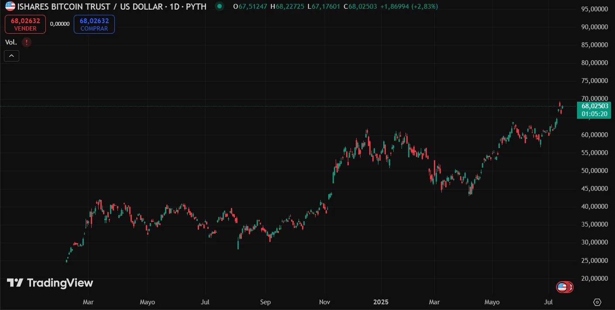Image resolution: width=615 pixels, height=310 pixels.
Task: Click the 20,00000 price scale label
Action: point(594,279)
